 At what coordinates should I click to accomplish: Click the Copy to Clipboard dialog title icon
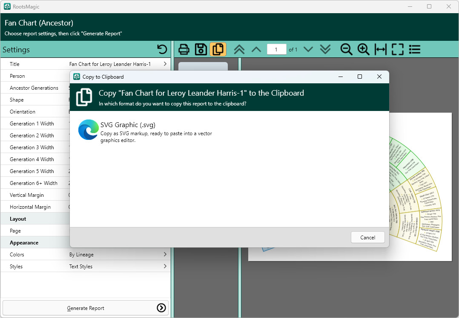click(76, 77)
